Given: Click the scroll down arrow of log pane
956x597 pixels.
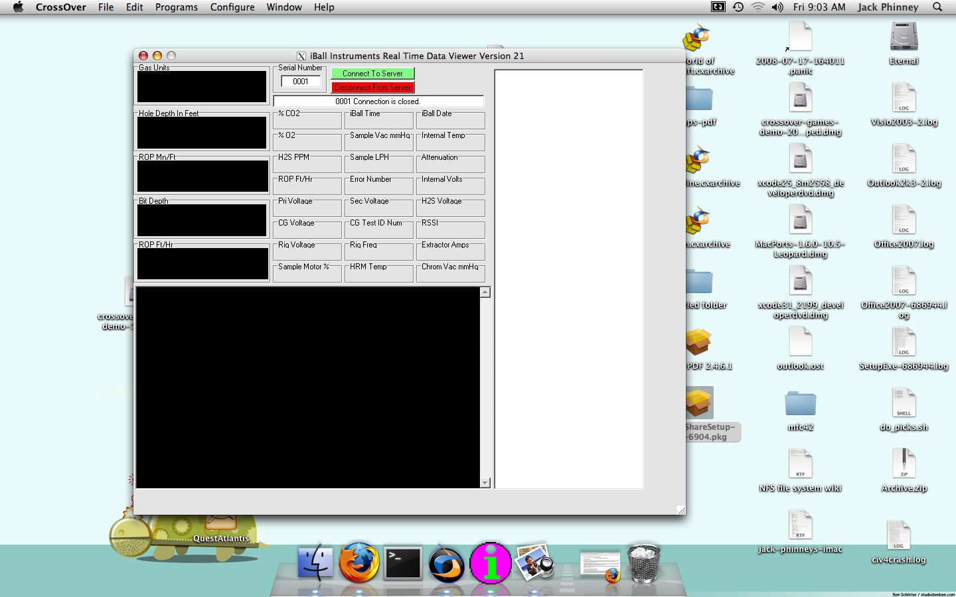Looking at the screenshot, I should coord(485,483).
